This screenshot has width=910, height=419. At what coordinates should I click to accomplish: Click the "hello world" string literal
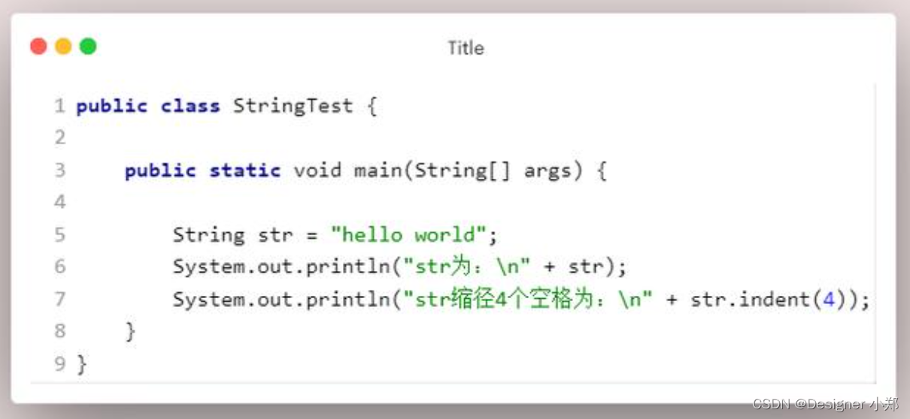click(408, 235)
